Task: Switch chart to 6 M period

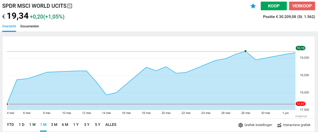Action: tap(65, 125)
